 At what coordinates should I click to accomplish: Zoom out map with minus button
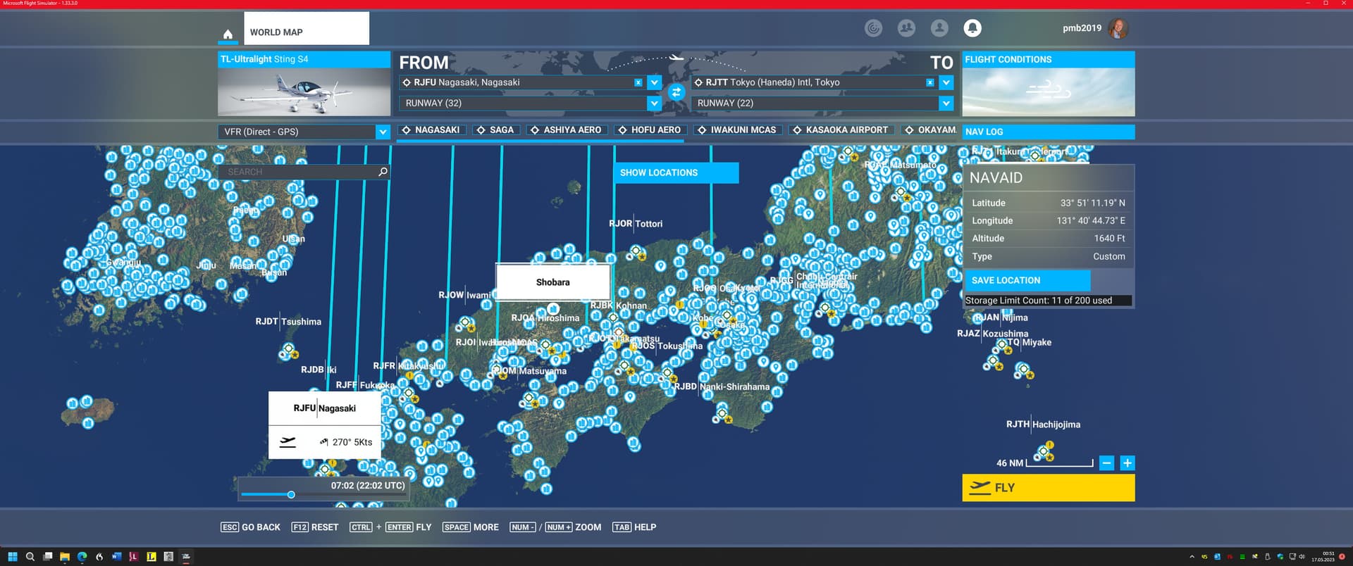[1106, 463]
